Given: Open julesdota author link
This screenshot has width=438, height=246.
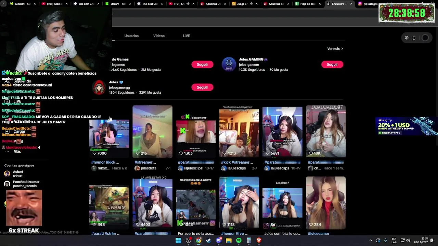Looking at the screenshot, I should (145, 168).
